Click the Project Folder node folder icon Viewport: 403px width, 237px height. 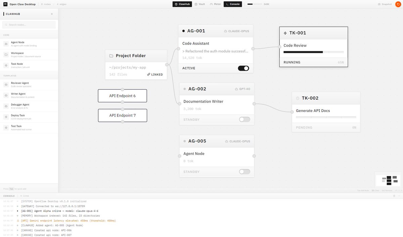(111, 56)
